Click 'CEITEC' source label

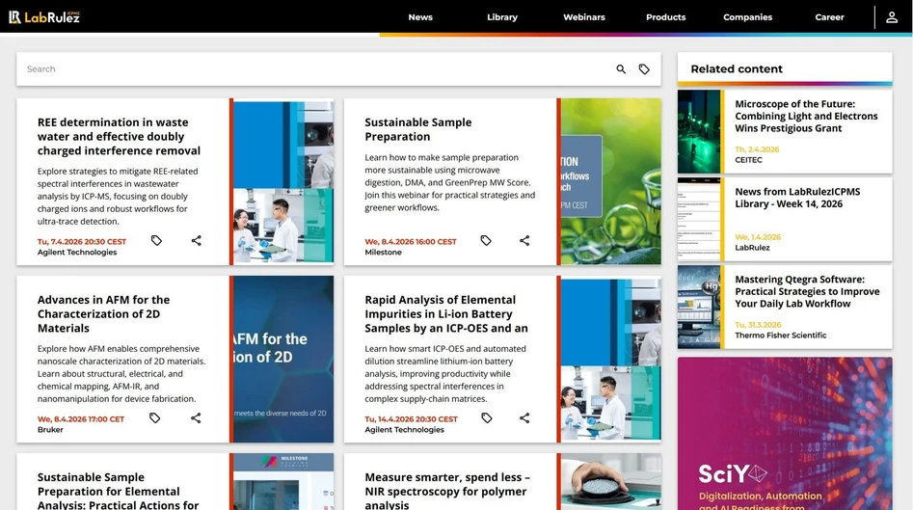tap(748, 159)
